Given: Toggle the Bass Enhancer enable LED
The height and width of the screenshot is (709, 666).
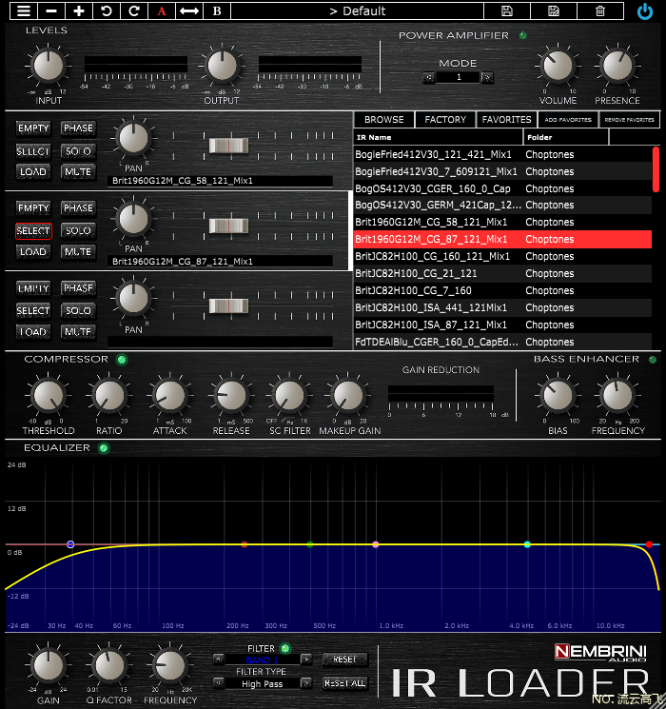Looking at the screenshot, I should 653,360.
